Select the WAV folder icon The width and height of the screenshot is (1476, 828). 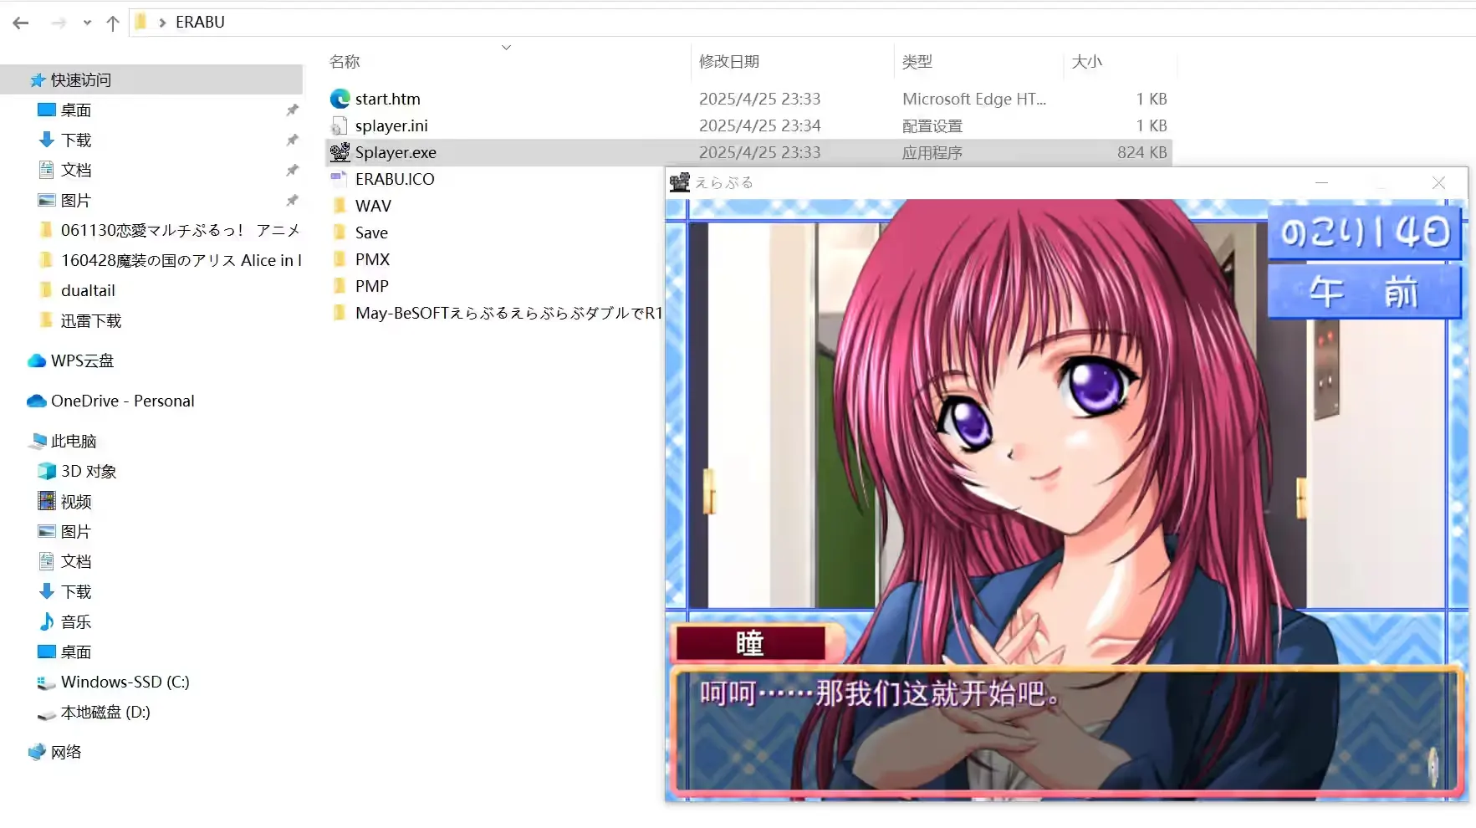pos(340,206)
